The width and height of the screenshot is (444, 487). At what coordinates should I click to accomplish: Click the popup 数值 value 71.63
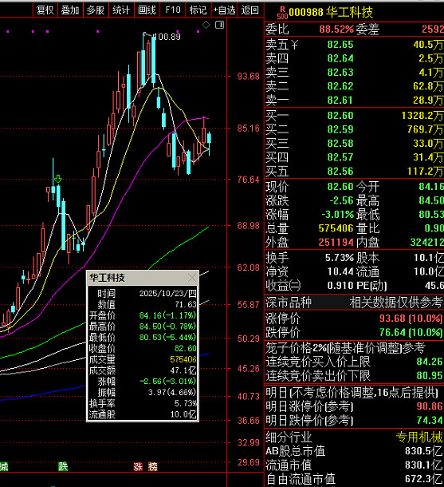tap(186, 304)
